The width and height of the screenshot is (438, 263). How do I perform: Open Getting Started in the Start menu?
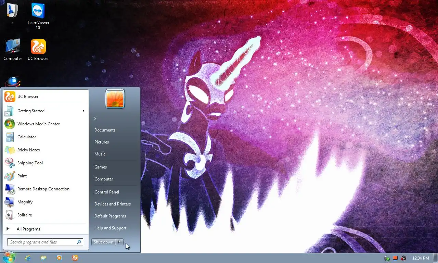coord(46,111)
